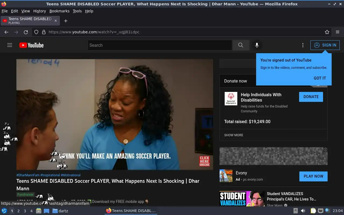
Task: Open YouTube settings three-dot menu
Action: pyautogui.click(x=303, y=45)
